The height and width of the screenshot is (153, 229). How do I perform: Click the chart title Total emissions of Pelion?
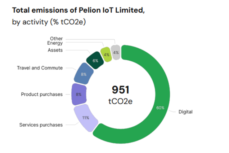78,10
